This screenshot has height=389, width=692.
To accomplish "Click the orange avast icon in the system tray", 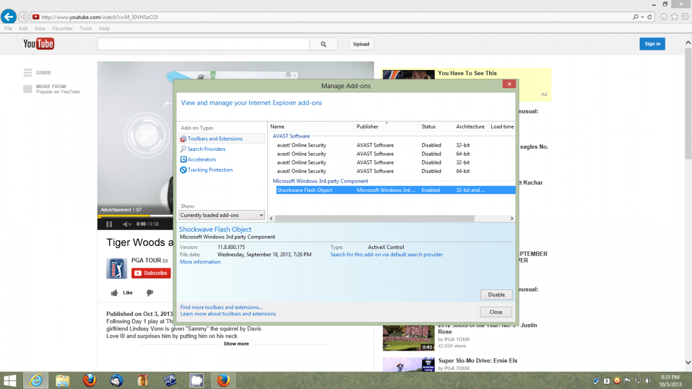I will (617, 380).
